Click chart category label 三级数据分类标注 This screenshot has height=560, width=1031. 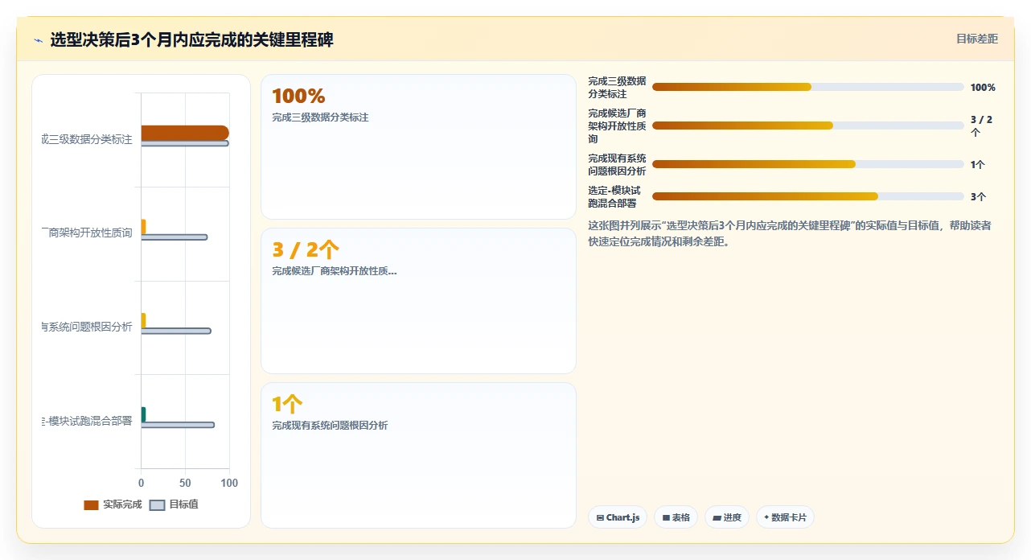(87, 140)
